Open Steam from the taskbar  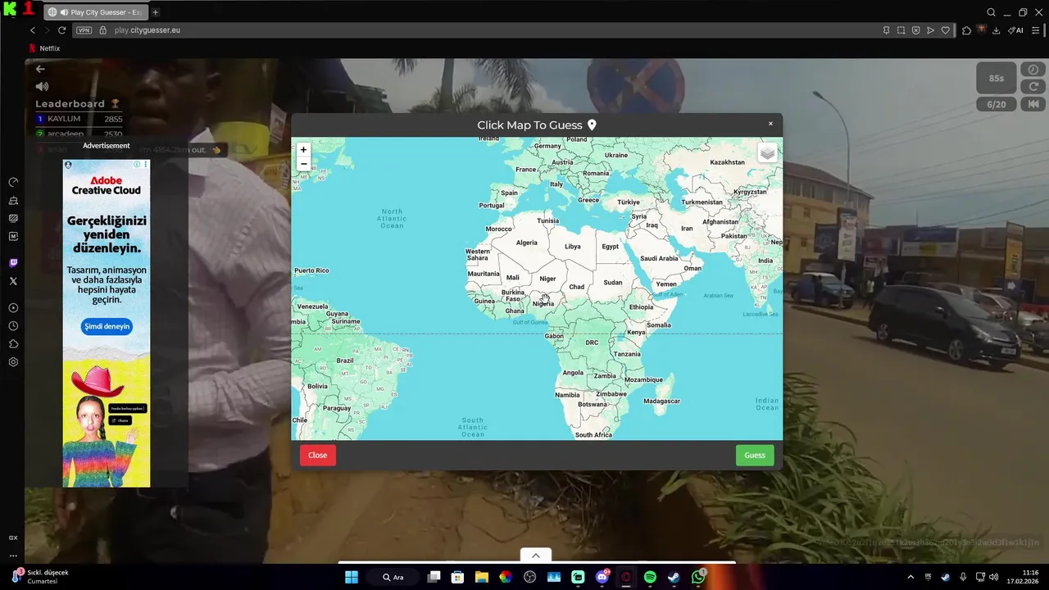pos(674,577)
